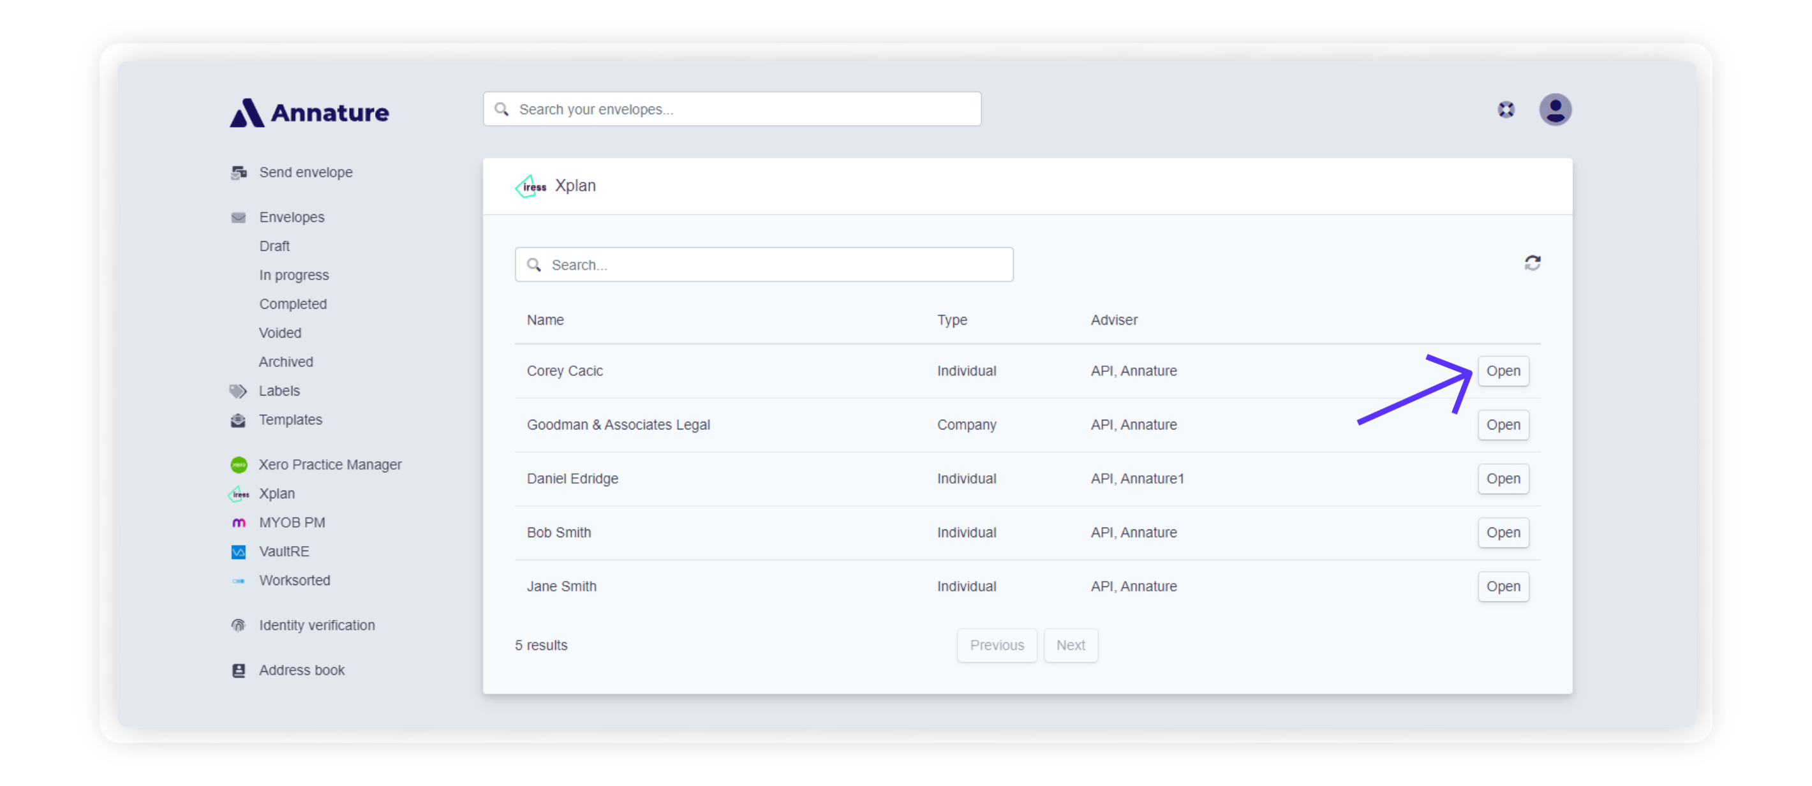Click the Previous page button
The image size is (1812, 786).
click(x=997, y=645)
